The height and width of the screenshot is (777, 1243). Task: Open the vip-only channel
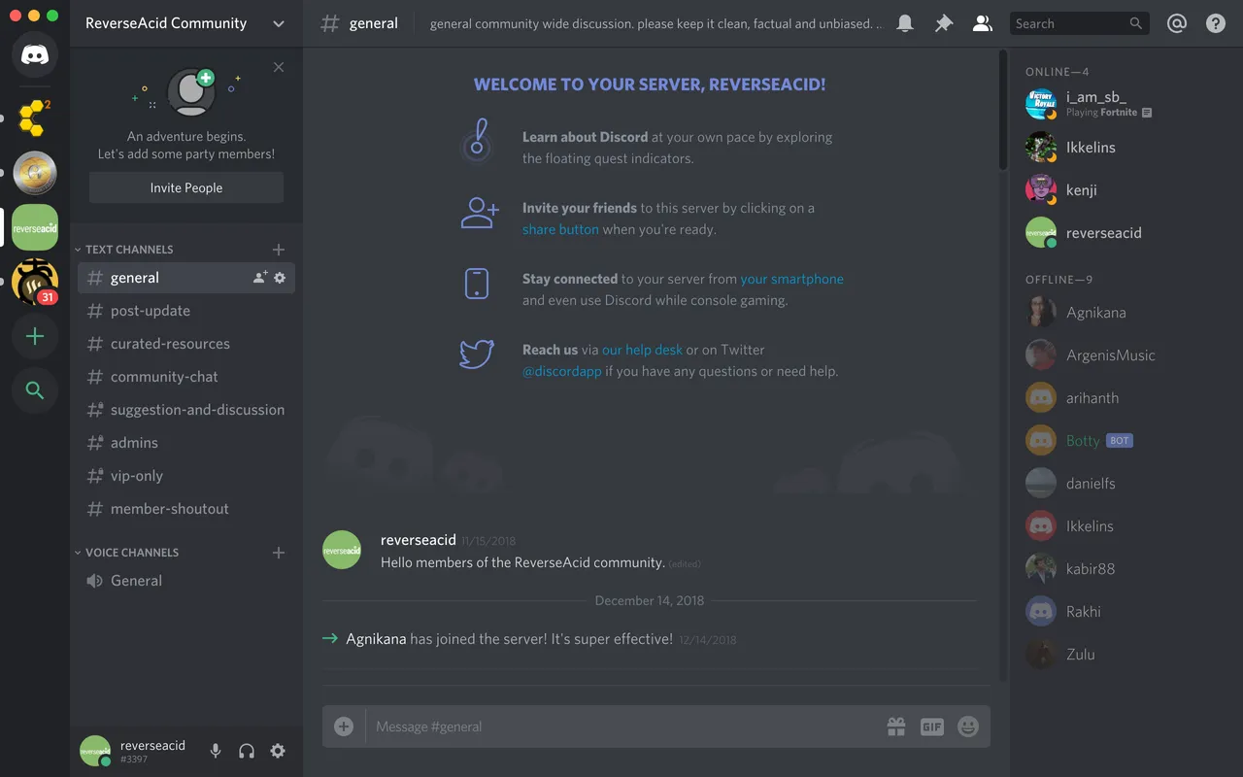tap(186, 476)
